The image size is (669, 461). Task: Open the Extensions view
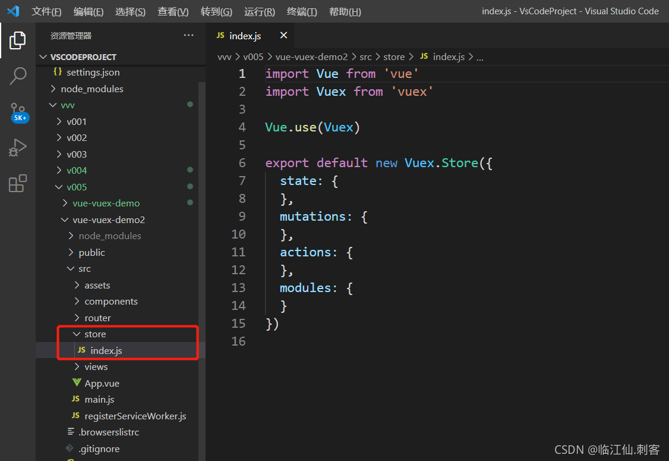[17, 184]
